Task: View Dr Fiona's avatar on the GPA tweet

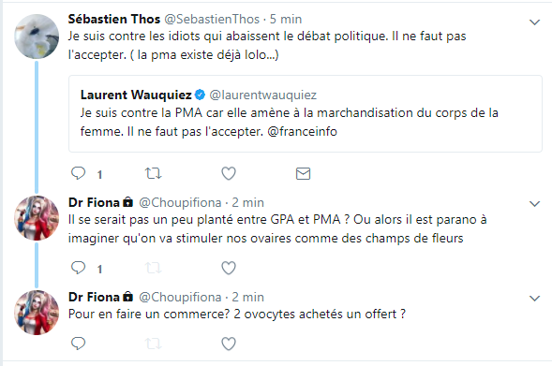Action: point(37,218)
